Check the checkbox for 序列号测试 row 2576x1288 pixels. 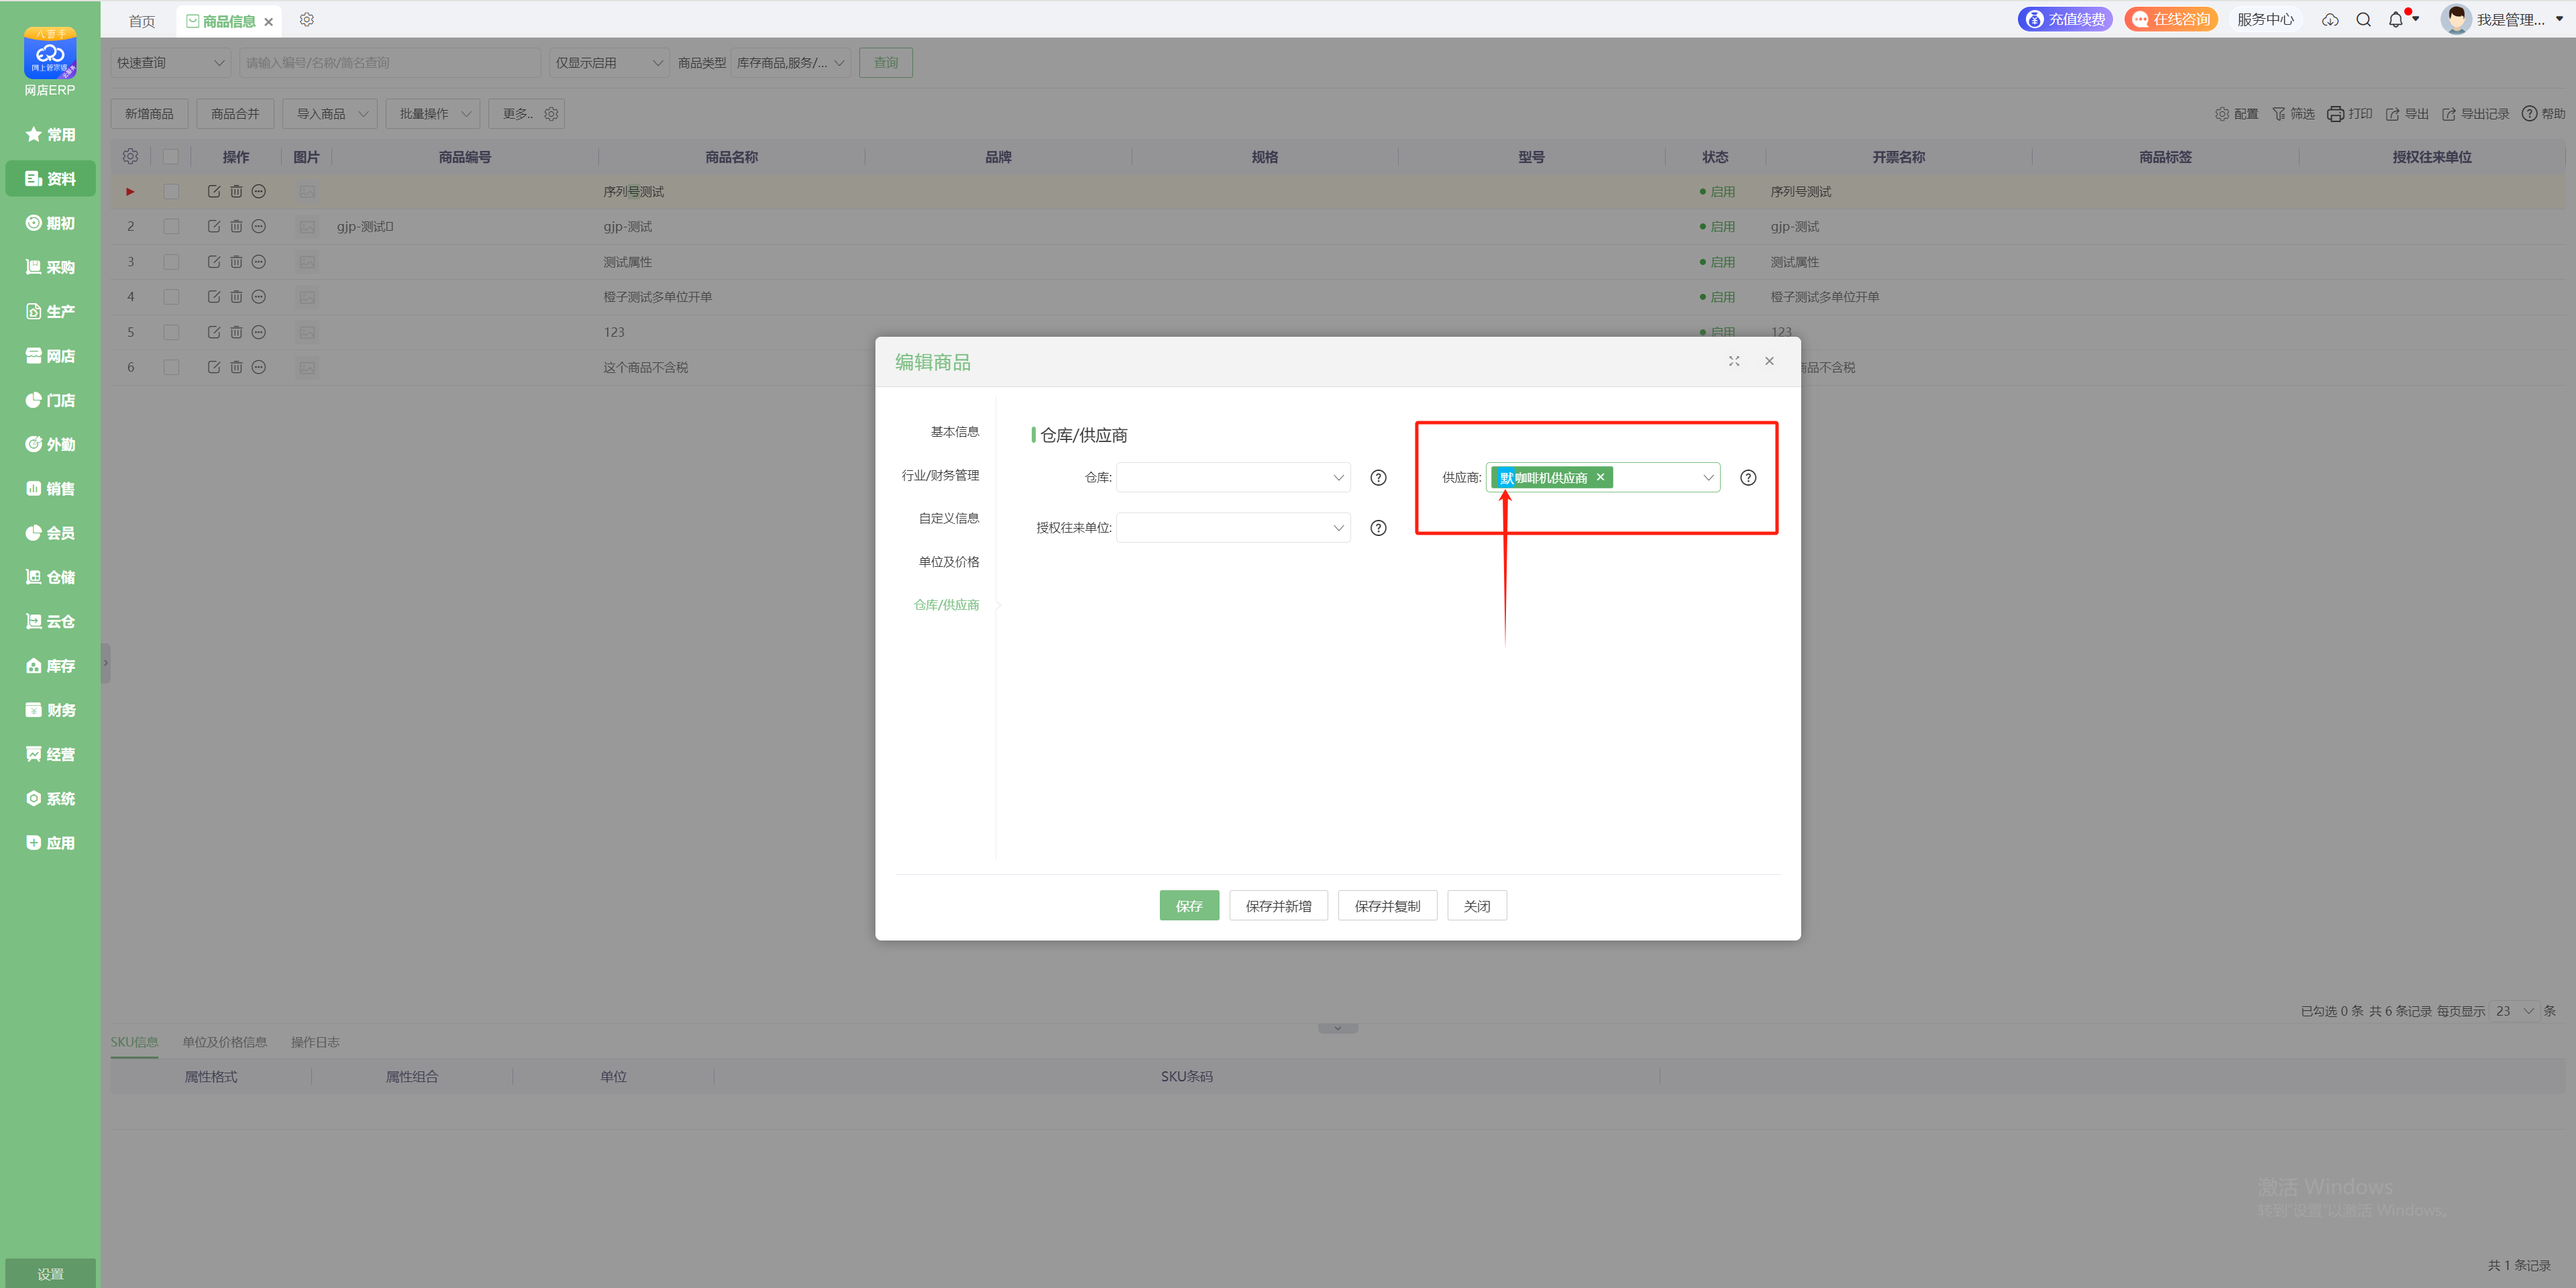(x=171, y=192)
